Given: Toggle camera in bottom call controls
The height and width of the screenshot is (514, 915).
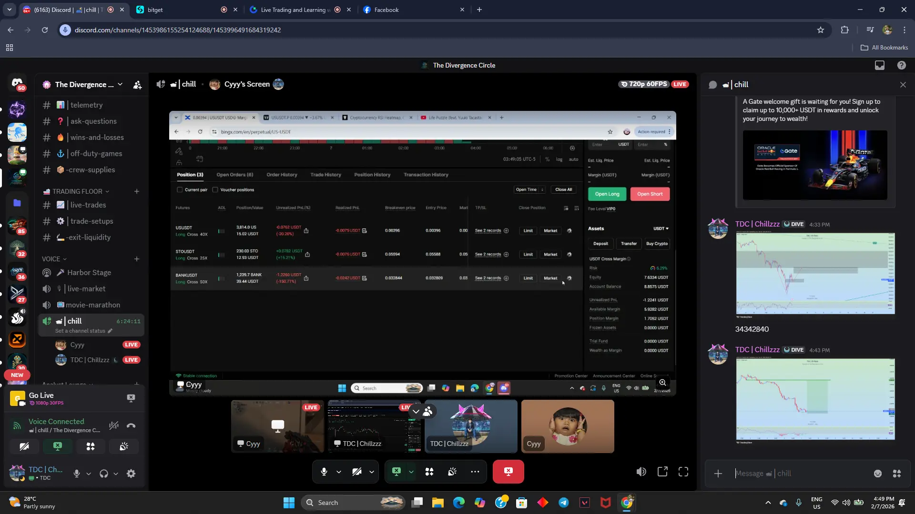Looking at the screenshot, I should 356,472.
